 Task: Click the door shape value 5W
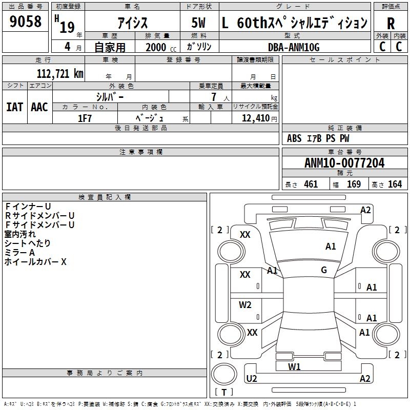tap(198, 23)
